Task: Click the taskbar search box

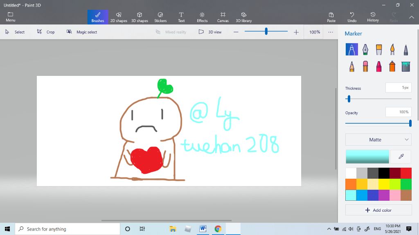Action: pos(68,229)
